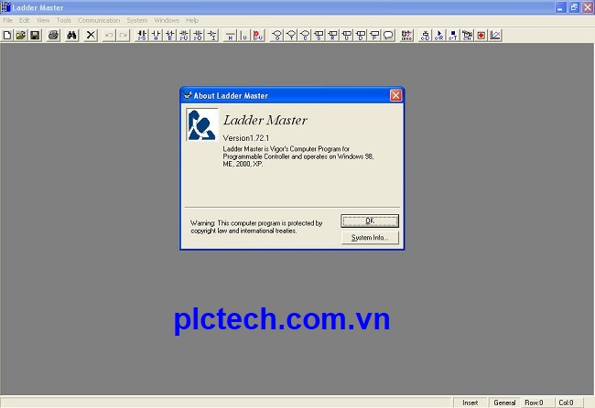Click the blue square Stop PLC icon
This screenshot has width=595, height=408.
(x=453, y=36)
